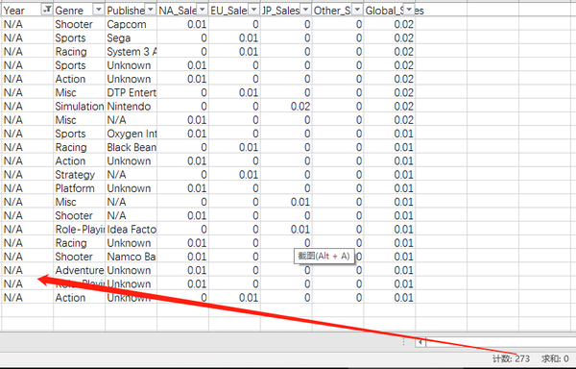Select the Oxygen Int publisher cell
This screenshot has width=576, height=369.
click(132, 134)
